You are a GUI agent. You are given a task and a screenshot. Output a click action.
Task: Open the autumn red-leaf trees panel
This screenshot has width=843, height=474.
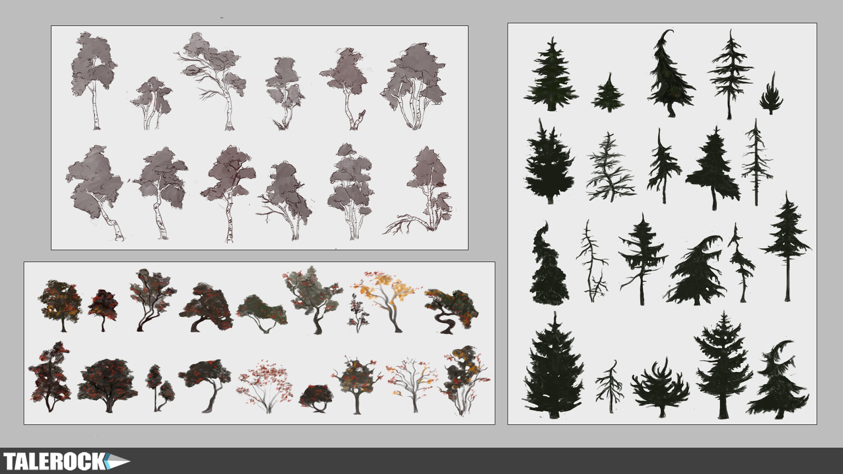pos(259,343)
